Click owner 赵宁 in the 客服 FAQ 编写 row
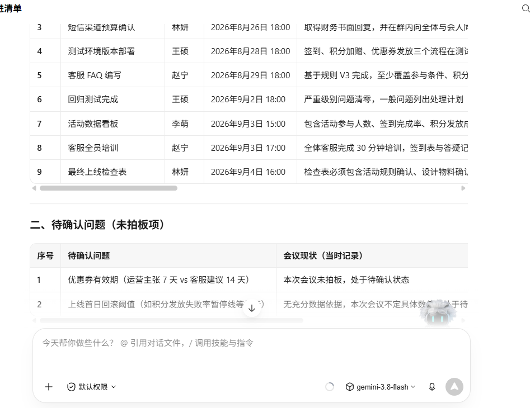The height and width of the screenshot is (408, 530). click(x=180, y=75)
